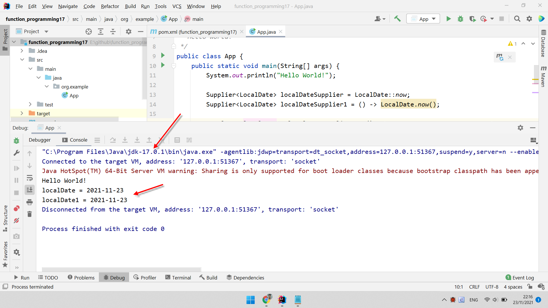
Task: Click step over icon in debugger toolbar
Action: (113, 140)
